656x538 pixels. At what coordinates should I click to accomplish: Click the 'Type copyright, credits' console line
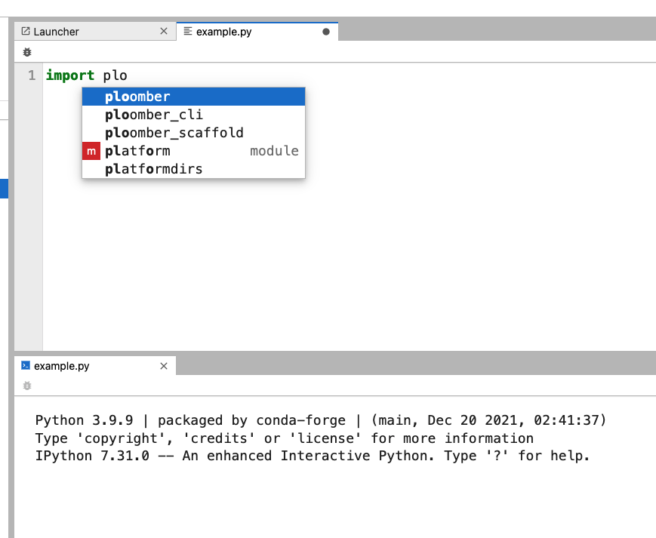[x=285, y=438]
